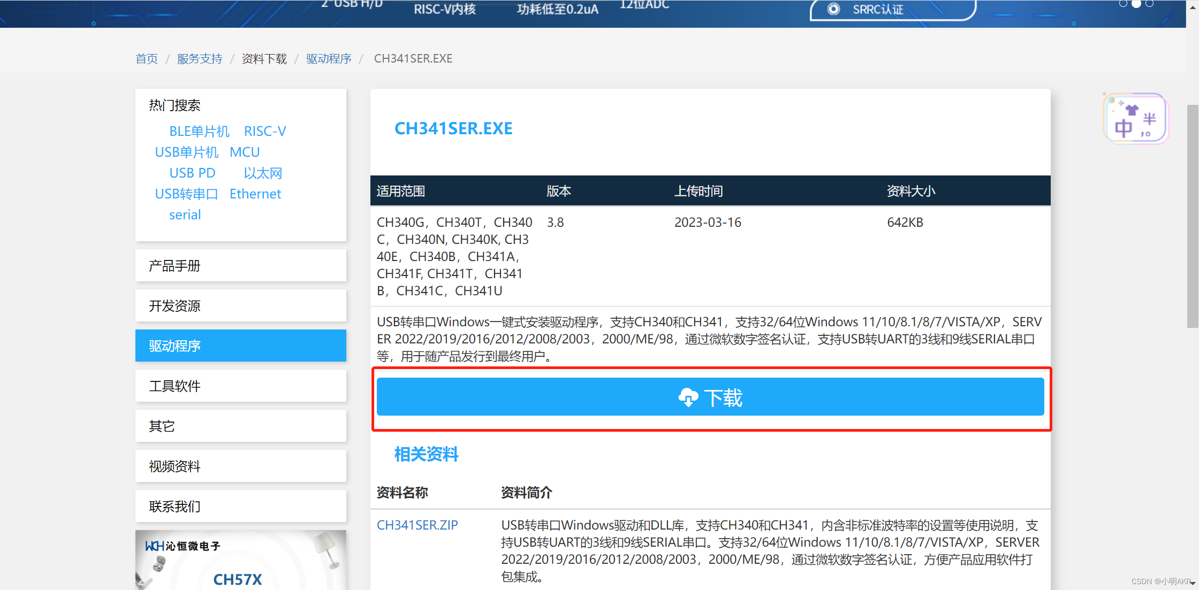Screen dimensions: 1199x590
Task: Click the SRRC认证 banner button
Action: (x=893, y=10)
